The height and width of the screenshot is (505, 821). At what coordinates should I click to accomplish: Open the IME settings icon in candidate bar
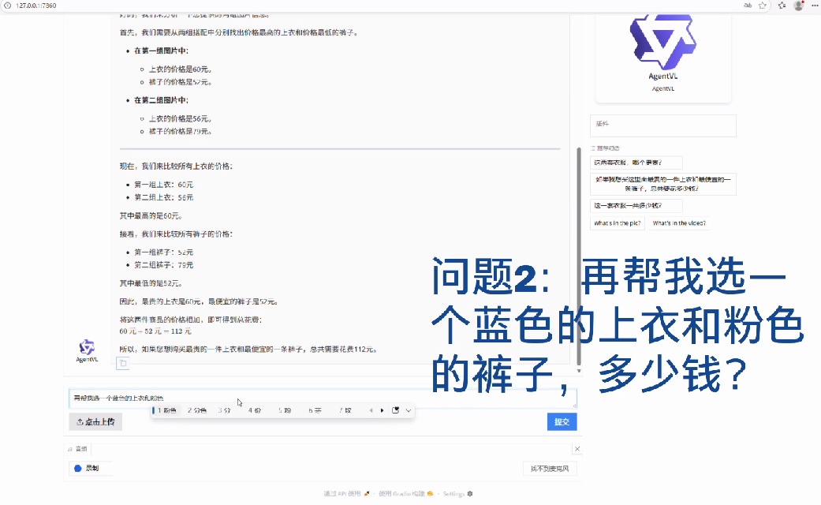[396, 410]
